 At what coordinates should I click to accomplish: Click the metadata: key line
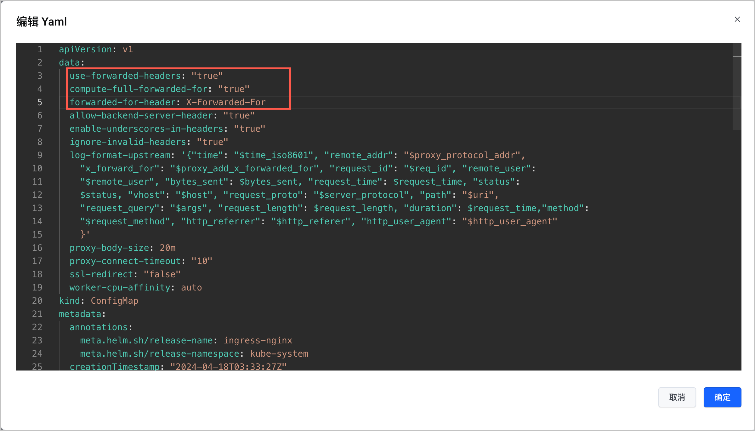82,314
